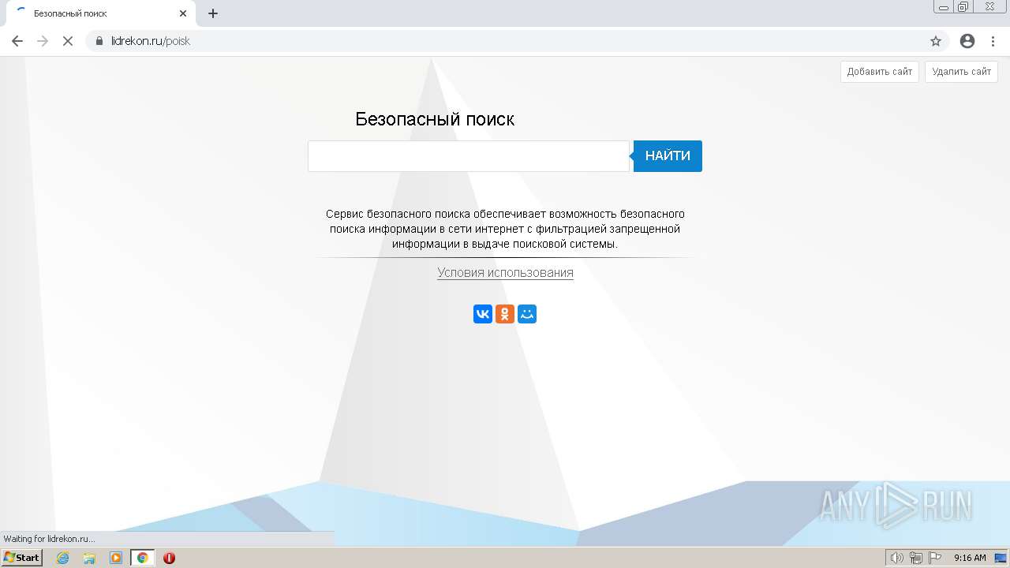
Task: Click the Waiting for lidrekon.ru status text
Action: coord(49,539)
